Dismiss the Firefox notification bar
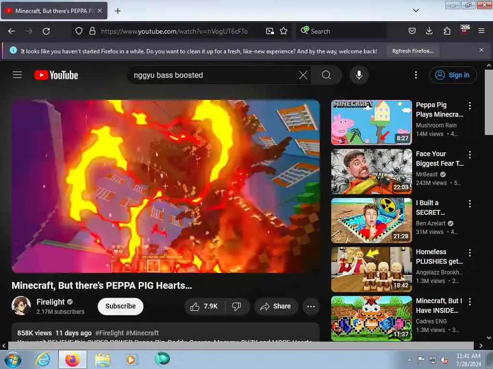493x369 pixels. click(481, 50)
